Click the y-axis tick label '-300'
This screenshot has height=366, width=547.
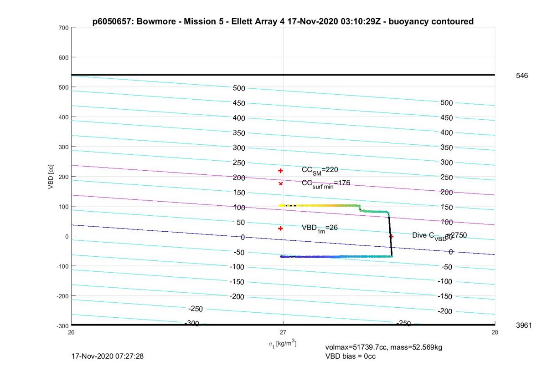pos(62,325)
